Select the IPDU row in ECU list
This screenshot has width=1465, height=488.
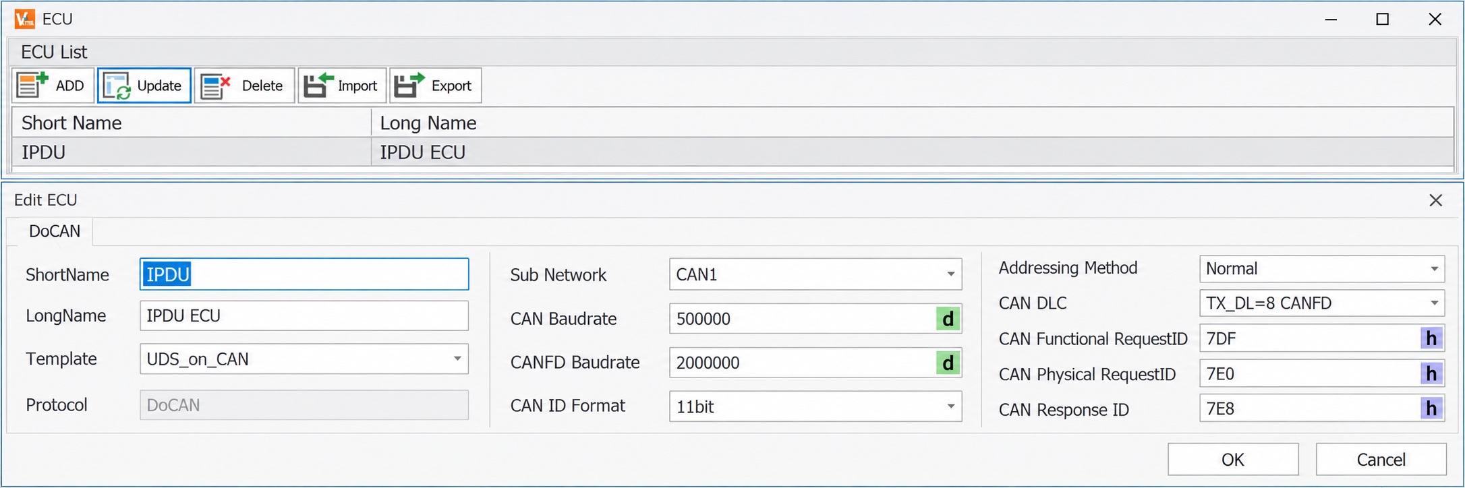(732, 152)
